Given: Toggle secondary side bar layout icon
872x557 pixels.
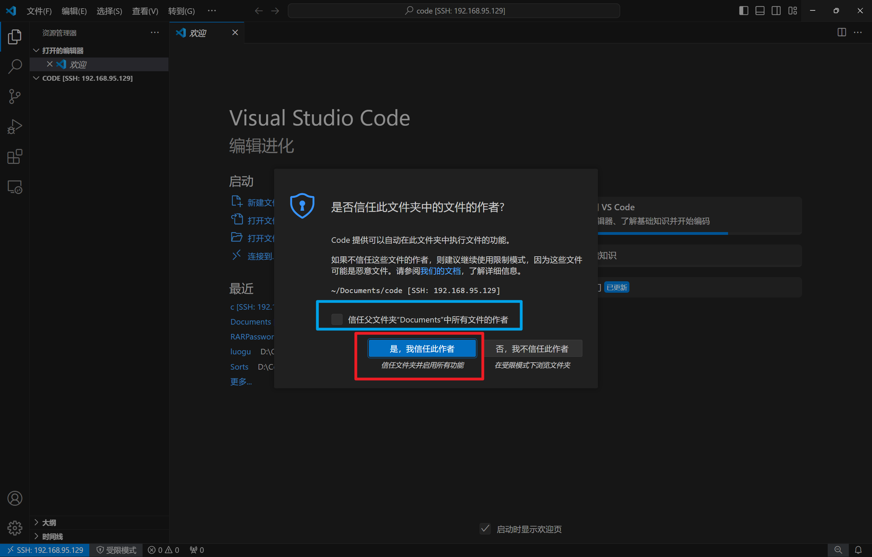Looking at the screenshot, I should (x=776, y=11).
